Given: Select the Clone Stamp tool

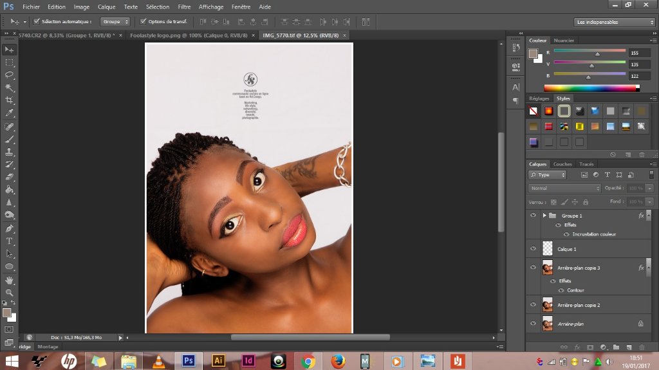Looking at the screenshot, I should (x=9, y=152).
